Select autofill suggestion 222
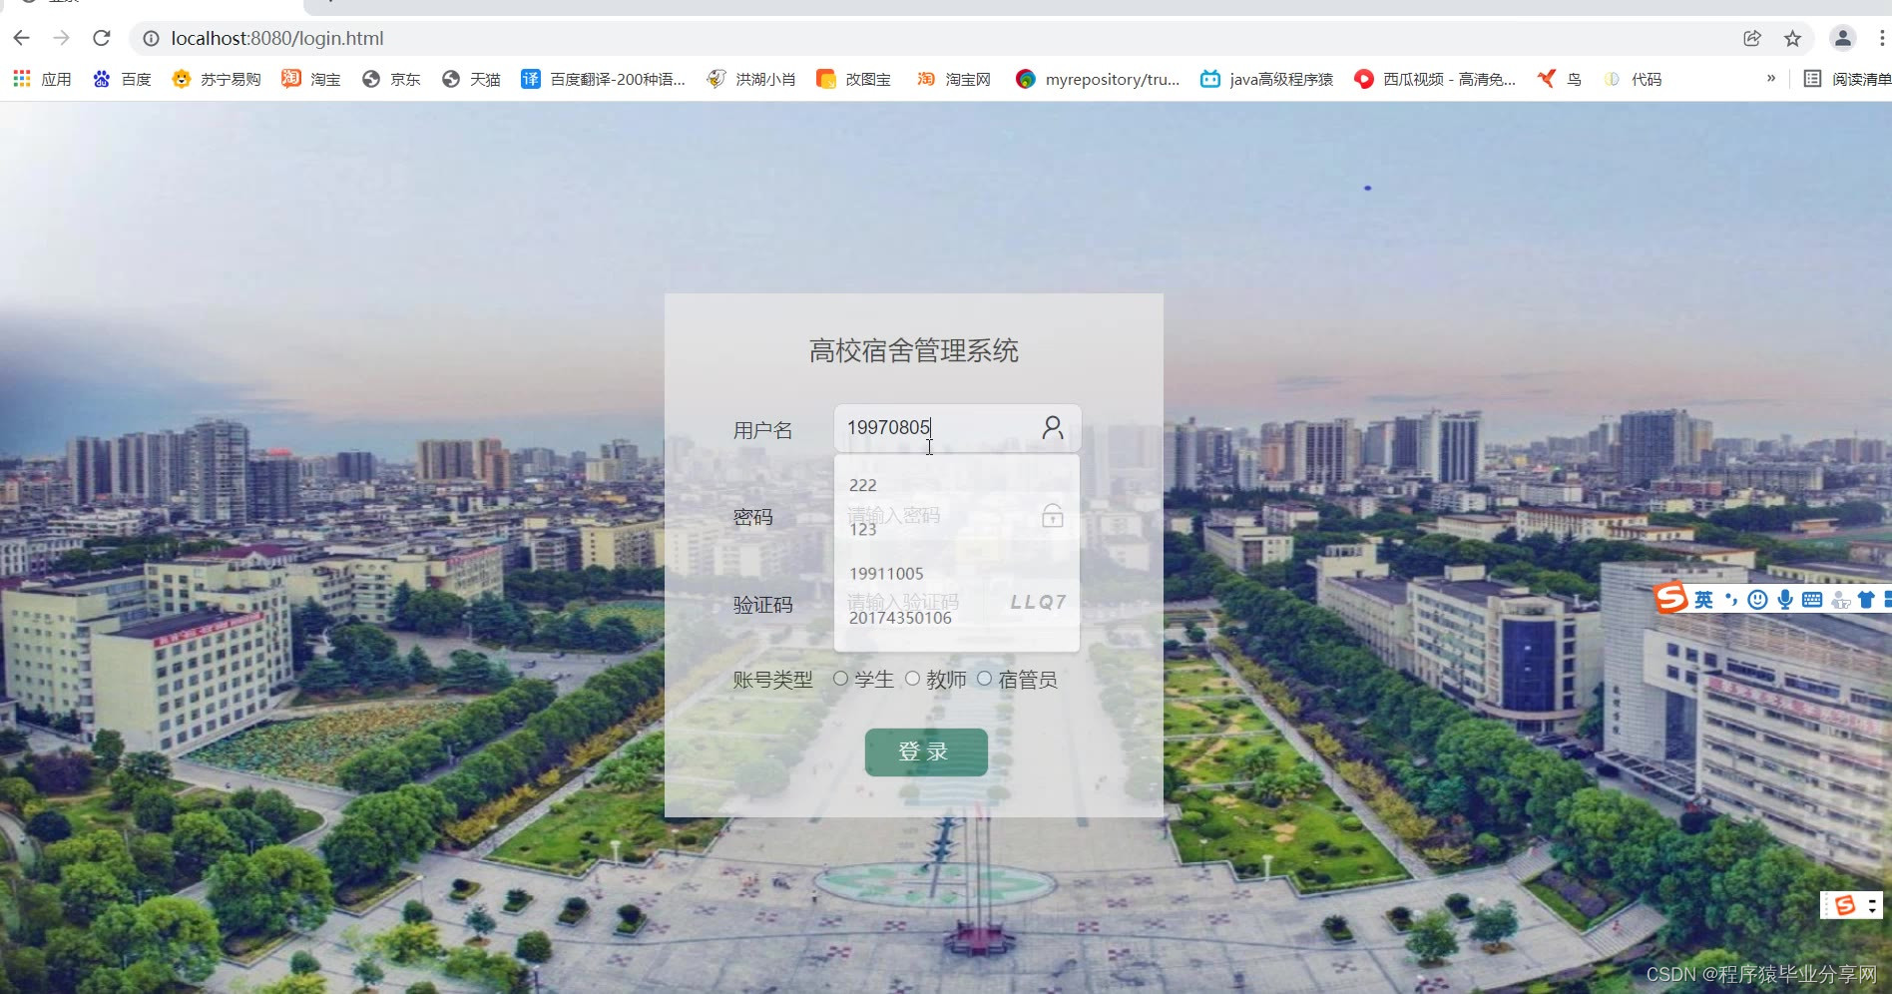1892x994 pixels. point(956,485)
